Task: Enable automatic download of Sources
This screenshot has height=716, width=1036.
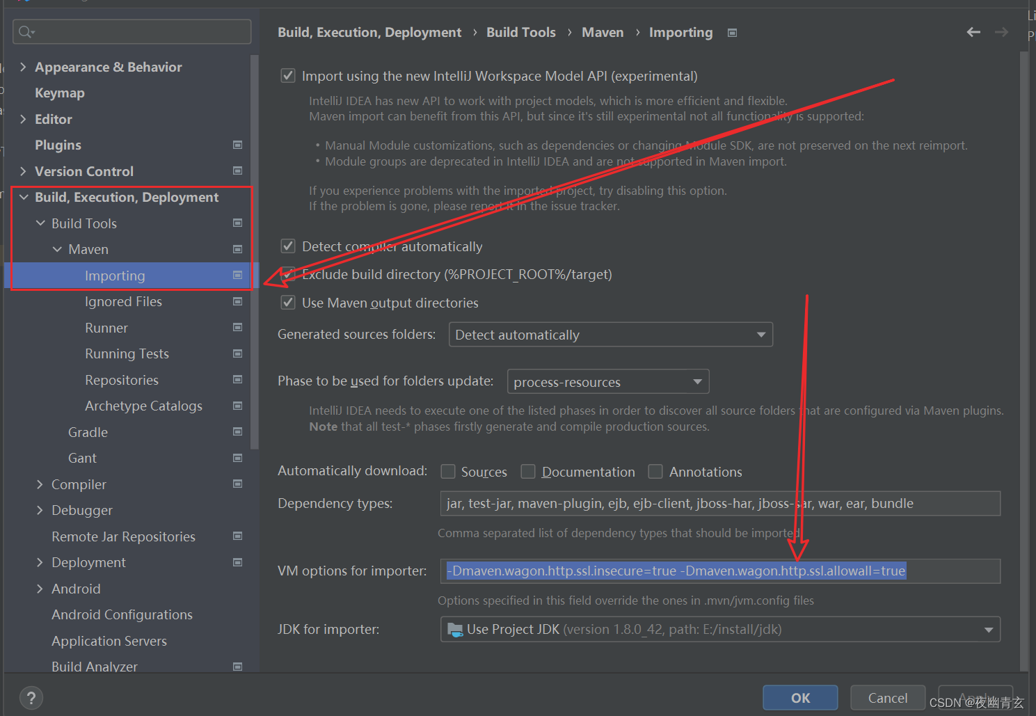Action: click(x=448, y=471)
